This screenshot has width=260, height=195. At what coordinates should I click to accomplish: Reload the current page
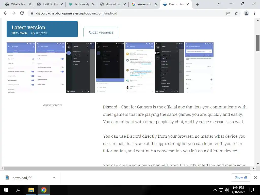coord(22,13)
